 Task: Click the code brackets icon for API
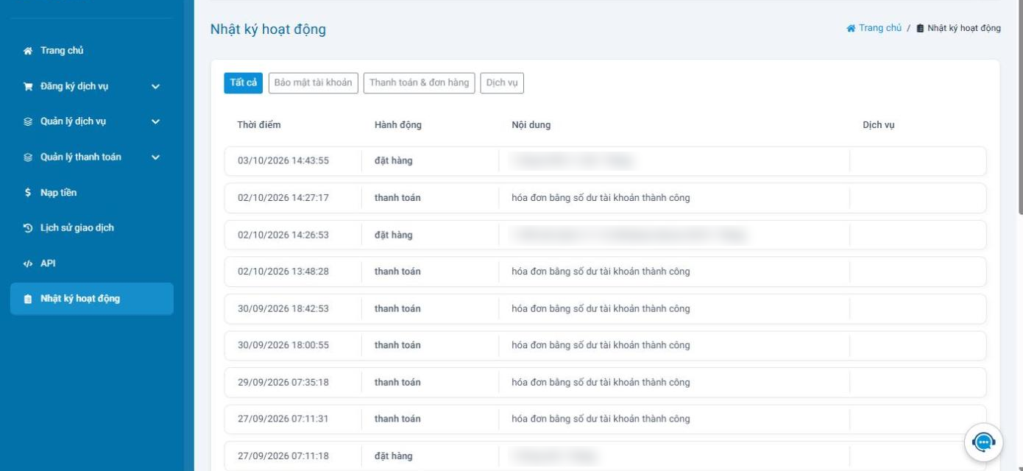pos(28,263)
